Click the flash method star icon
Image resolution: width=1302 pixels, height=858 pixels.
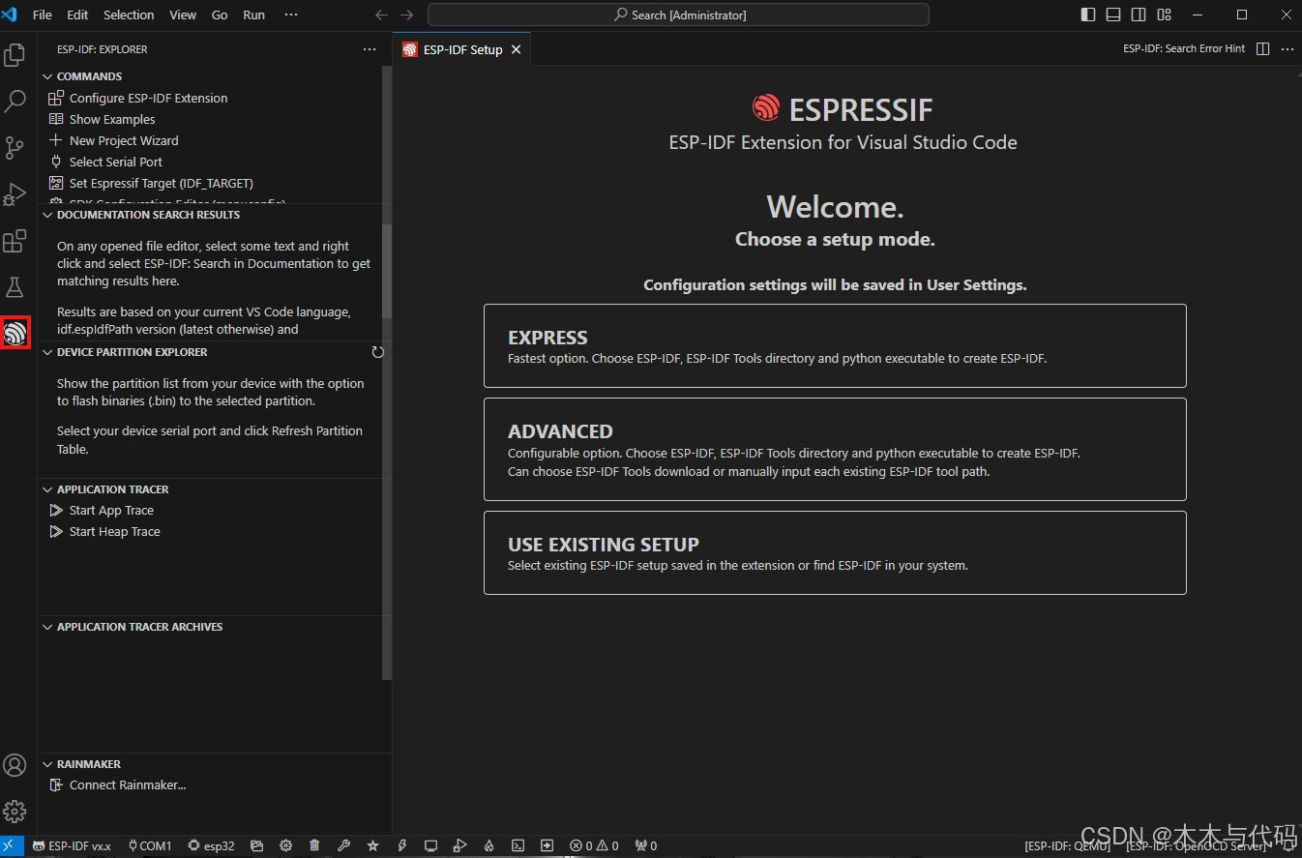coord(372,845)
